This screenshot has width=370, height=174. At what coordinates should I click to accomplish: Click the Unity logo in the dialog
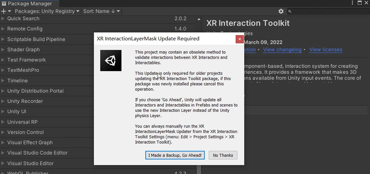tap(111, 61)
